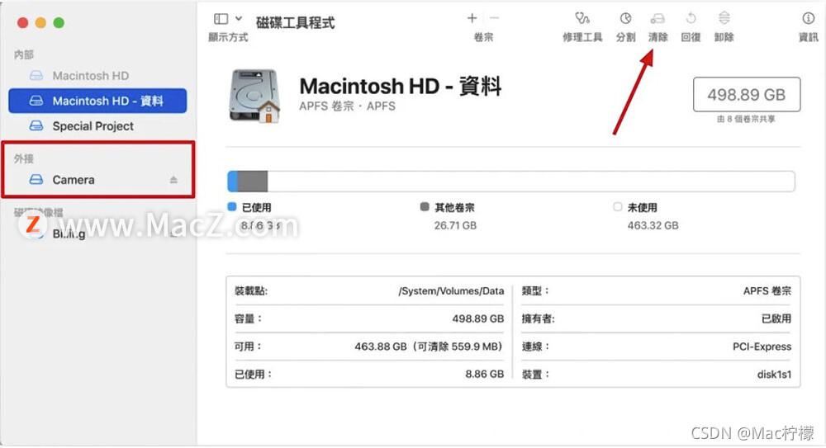Image resolution: width=826 pixels, height=448 pixels.
Task: Click the disk1s1 device value
Action: 775,375
